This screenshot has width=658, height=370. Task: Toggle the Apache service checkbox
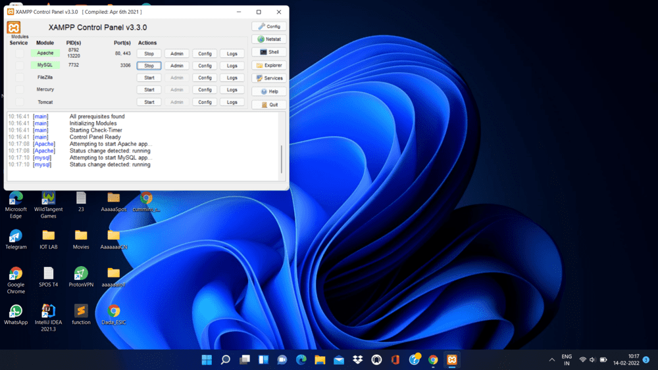19,53
